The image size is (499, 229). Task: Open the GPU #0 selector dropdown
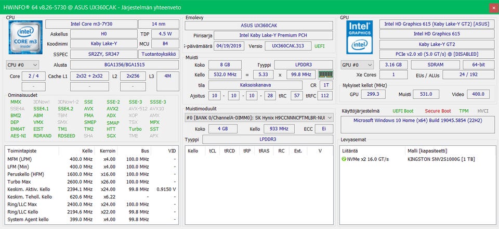[x=357, y=65]
